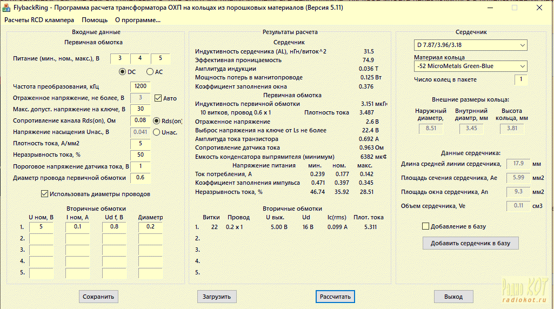554x309 pixels.
Task: Select the Rds(on) radio option
Action: tap(157, 120)
